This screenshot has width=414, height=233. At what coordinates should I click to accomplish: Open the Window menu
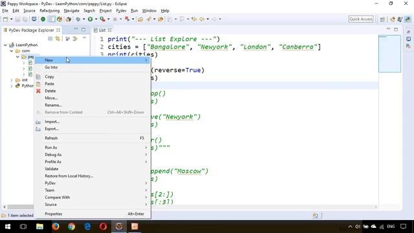tap(149, 10)
